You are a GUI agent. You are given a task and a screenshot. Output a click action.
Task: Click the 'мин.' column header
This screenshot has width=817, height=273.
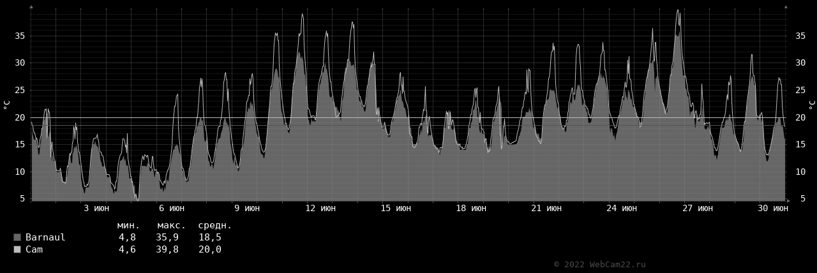point(128,225)
